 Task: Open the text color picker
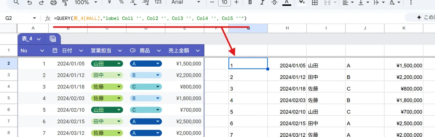pos(287,3)
